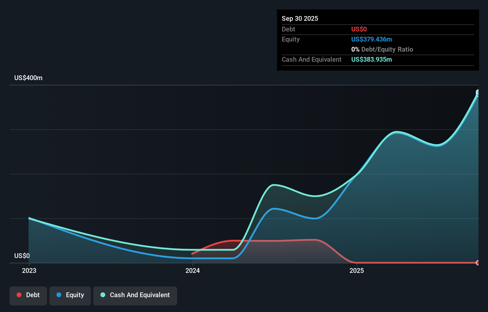Click the US$400m gridline label
Image resolution: width=488 pixels, height=312 pixels.
click(28, 78)
